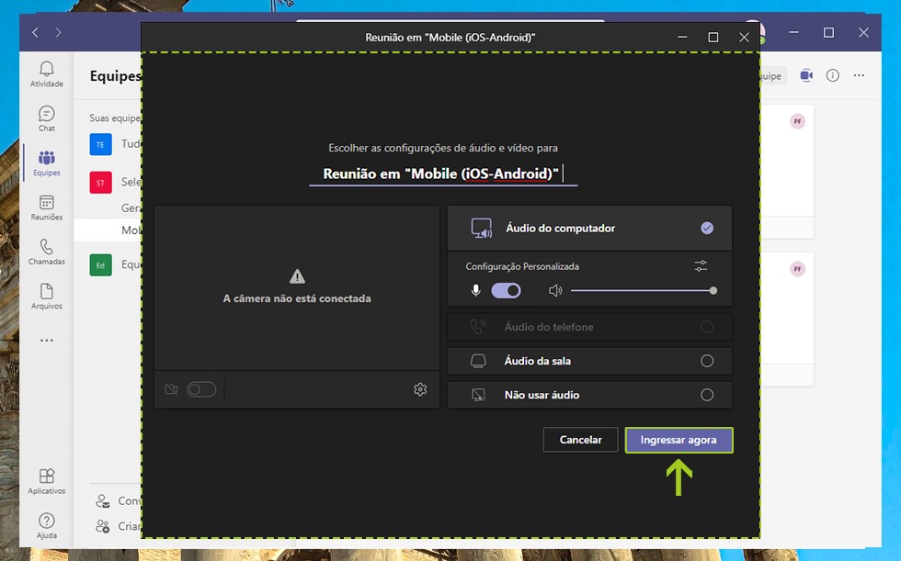Adjust the speaker volume slider
This screenshot has height=561, width=901.
642,291
